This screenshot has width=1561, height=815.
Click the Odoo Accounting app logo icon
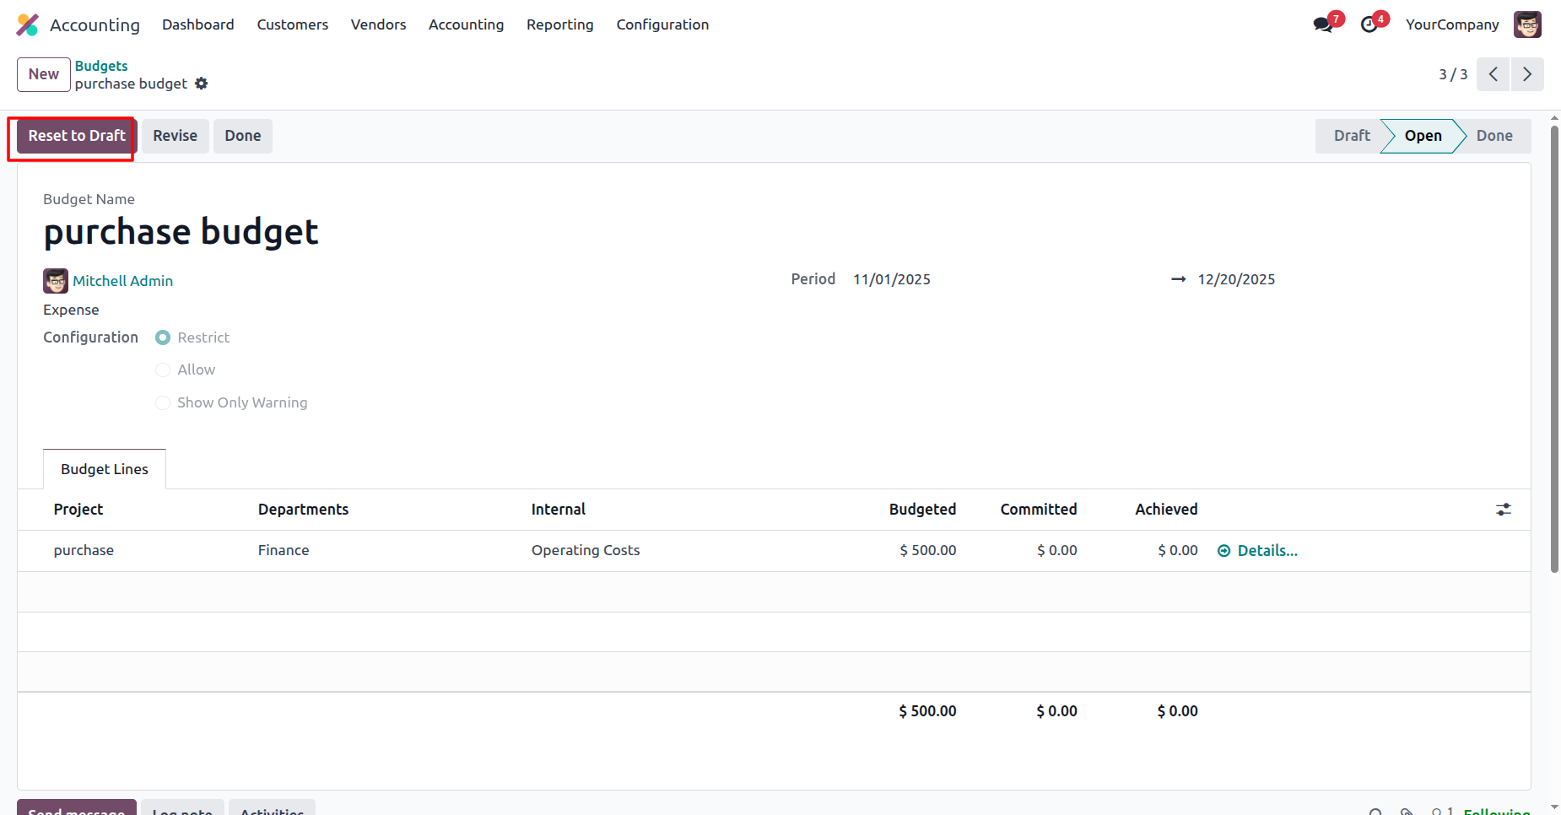pos(28,24)
